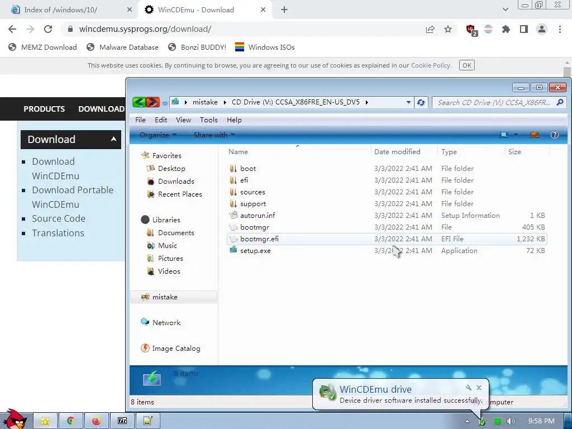Go back in Explorer with green arrow
This screenshot has width=572, height=429.
point(139,102)
